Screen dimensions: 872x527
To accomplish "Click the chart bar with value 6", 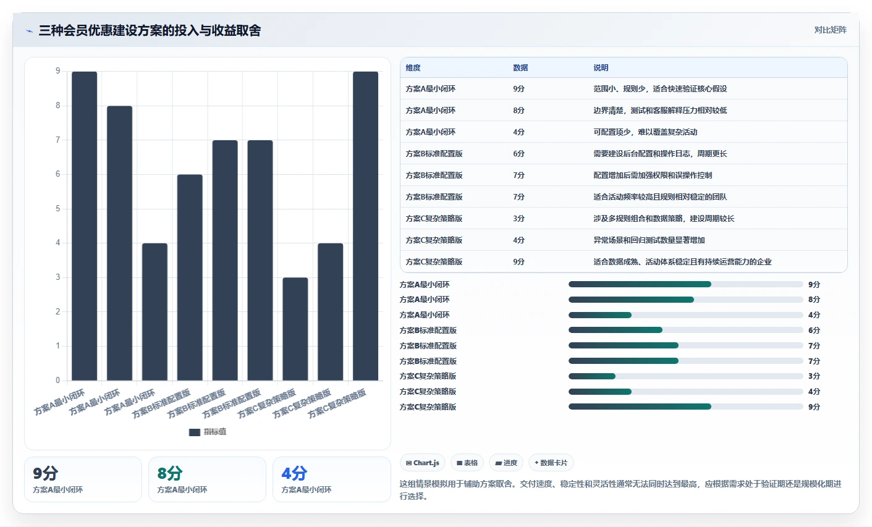I will (190, 277).
